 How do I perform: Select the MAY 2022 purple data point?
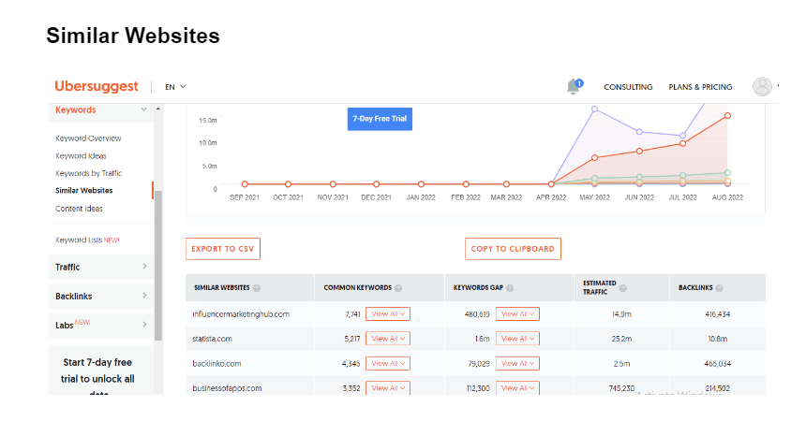(x=594, y=109)
